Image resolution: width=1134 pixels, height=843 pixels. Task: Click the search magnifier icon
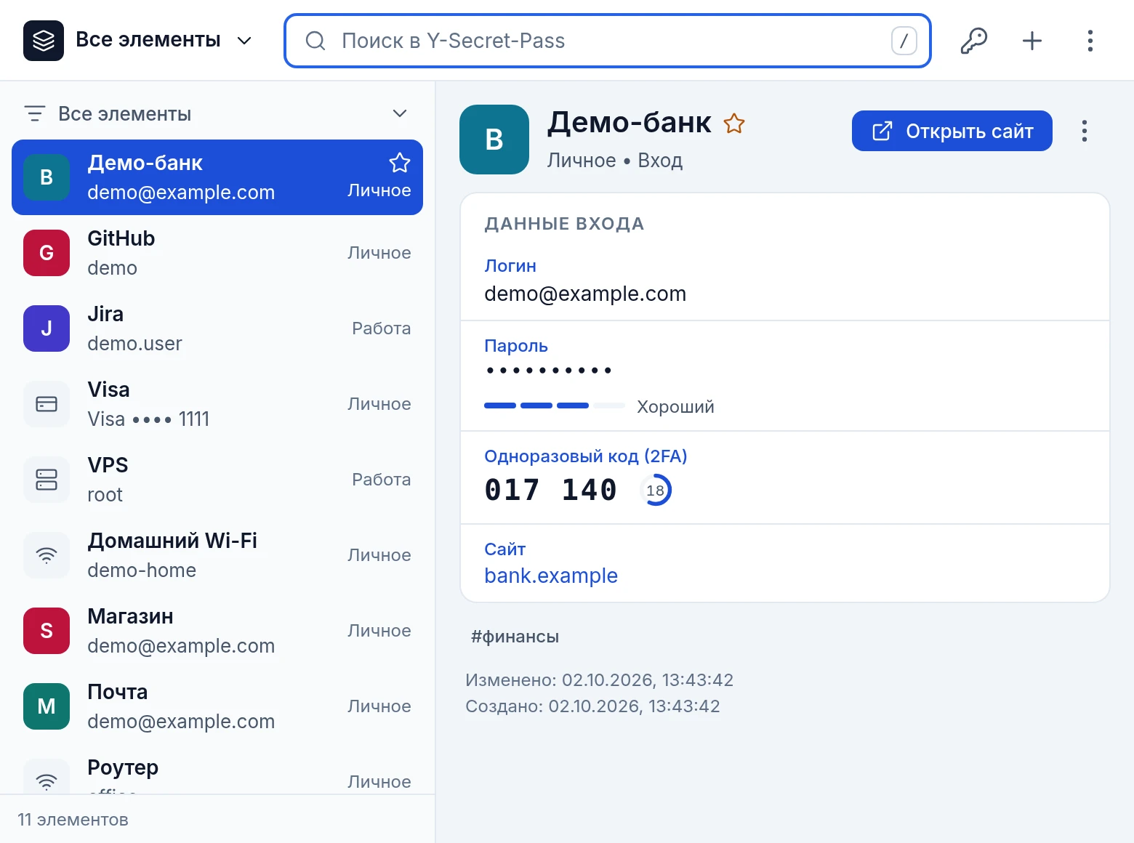click(315, 41)
